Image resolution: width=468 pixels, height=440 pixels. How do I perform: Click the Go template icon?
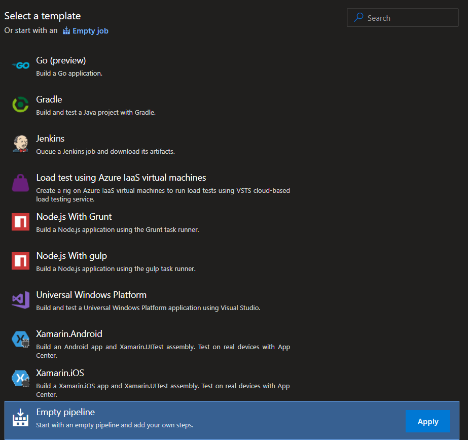point(20,65)
